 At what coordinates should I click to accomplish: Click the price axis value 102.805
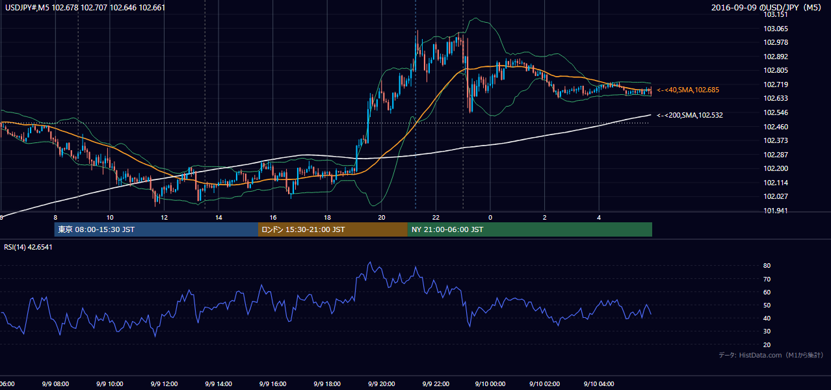(x=776, y=71)
